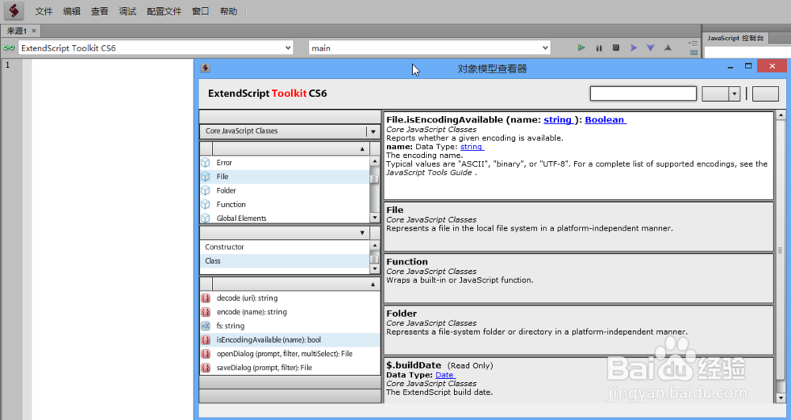Click the Step Over debug arrow
This screenshot has height=420, width=791.
click(634, 48)
